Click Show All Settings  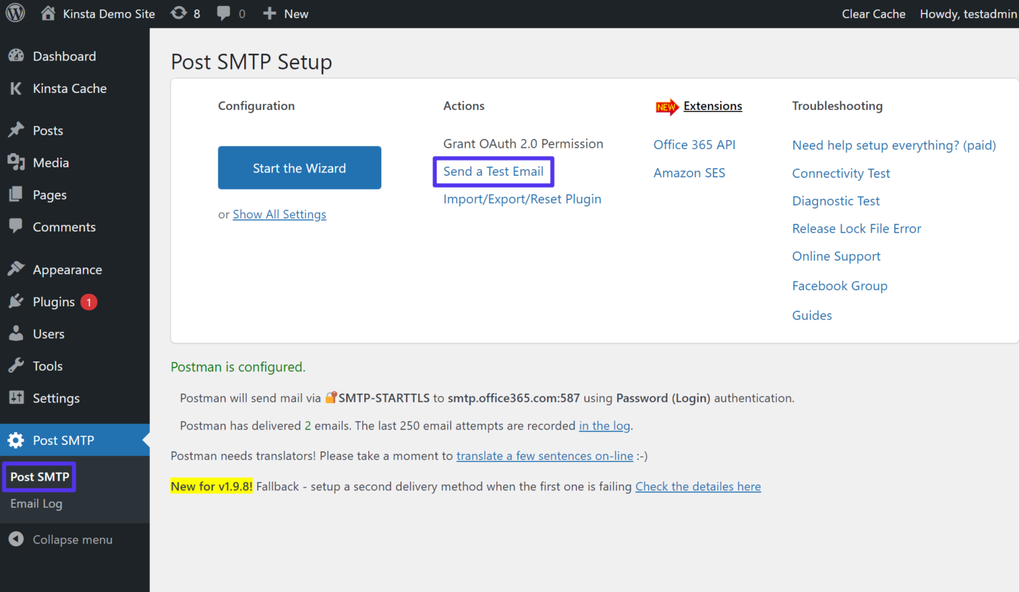279,214
